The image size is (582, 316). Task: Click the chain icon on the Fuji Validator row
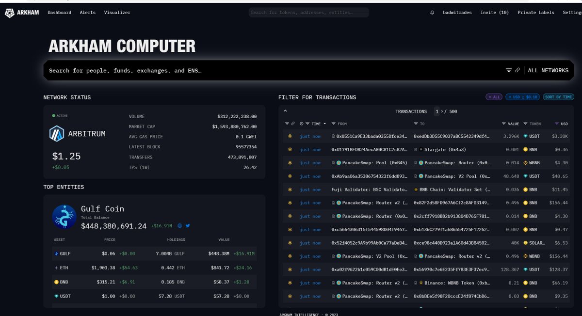coord(290,190)
